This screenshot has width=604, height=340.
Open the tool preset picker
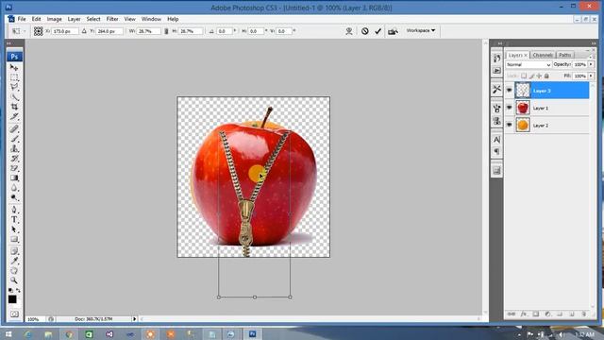[x=18, y=31]
